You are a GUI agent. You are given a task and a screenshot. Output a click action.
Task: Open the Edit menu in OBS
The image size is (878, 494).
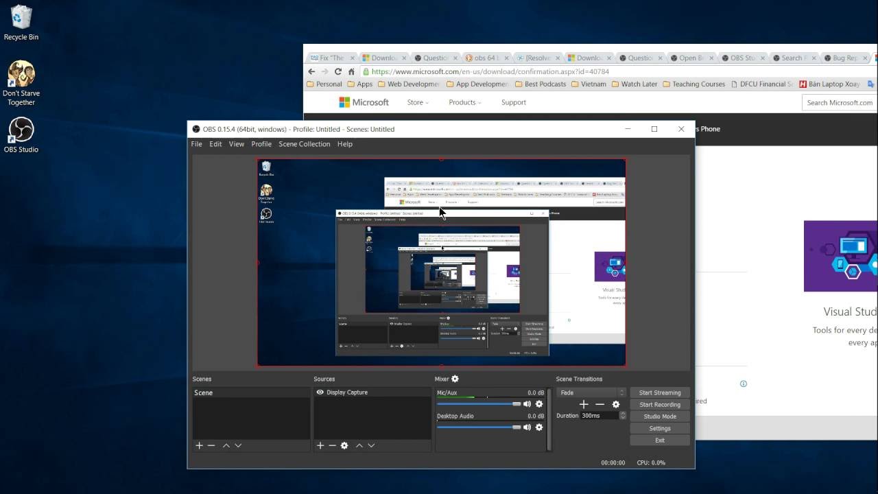coord(215,144)
